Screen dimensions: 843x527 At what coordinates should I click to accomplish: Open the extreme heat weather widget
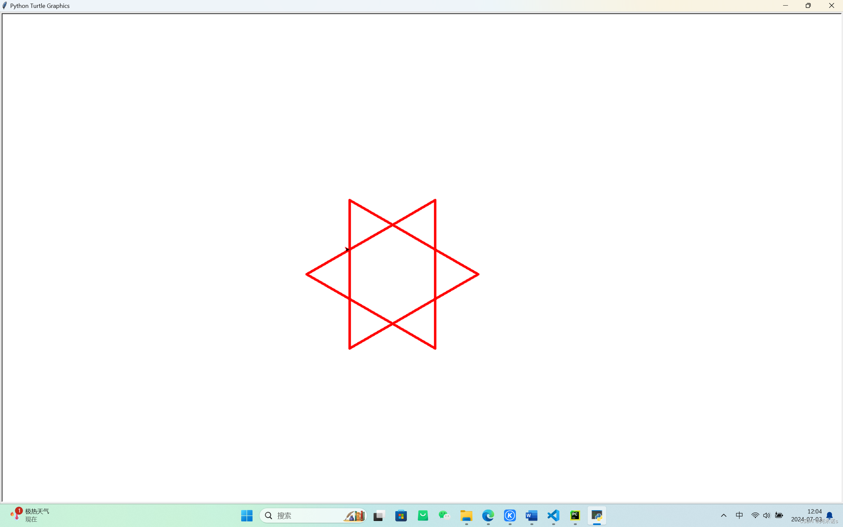click(31, 515)
